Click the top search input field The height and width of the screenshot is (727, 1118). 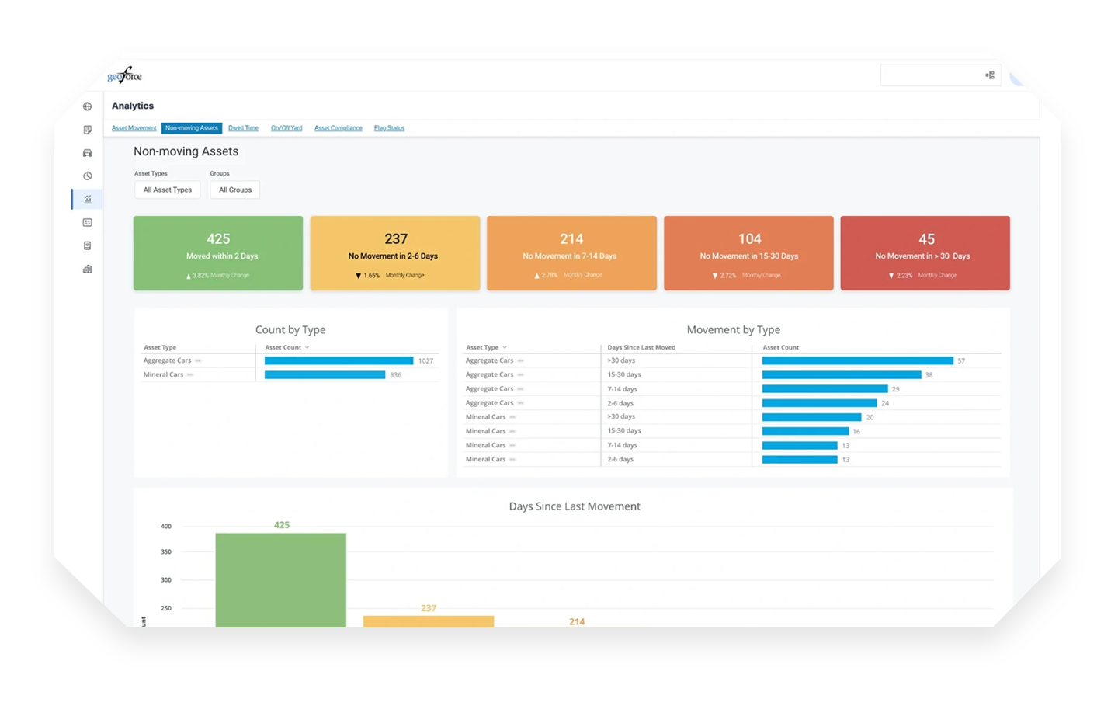click(x=932, y=75)
